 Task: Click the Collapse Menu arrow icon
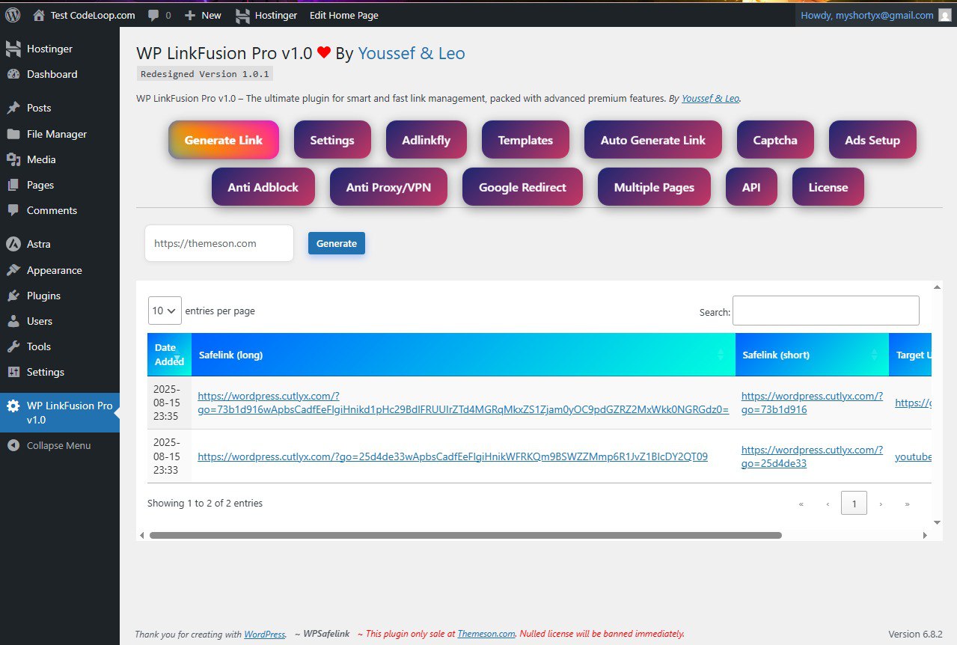pos(13,445)
